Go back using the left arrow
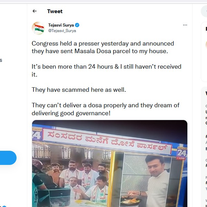Image resolution: width=207 pixels, height=207 pixels. click(34, 11)
